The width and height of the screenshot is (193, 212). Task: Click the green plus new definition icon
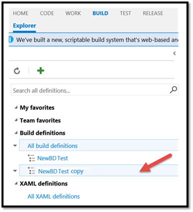(41, 70)
